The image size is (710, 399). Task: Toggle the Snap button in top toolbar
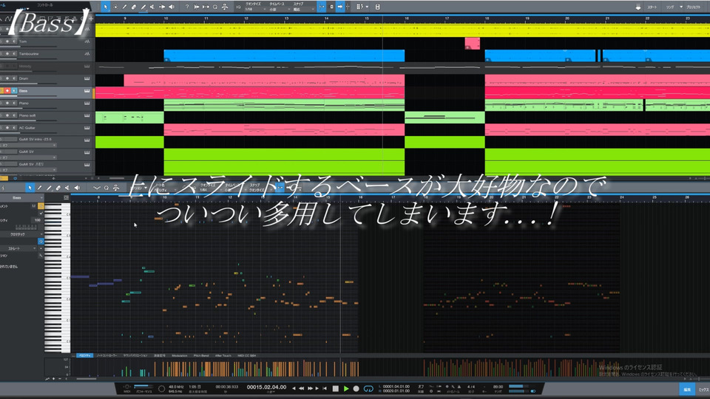[x=322, y=7]
